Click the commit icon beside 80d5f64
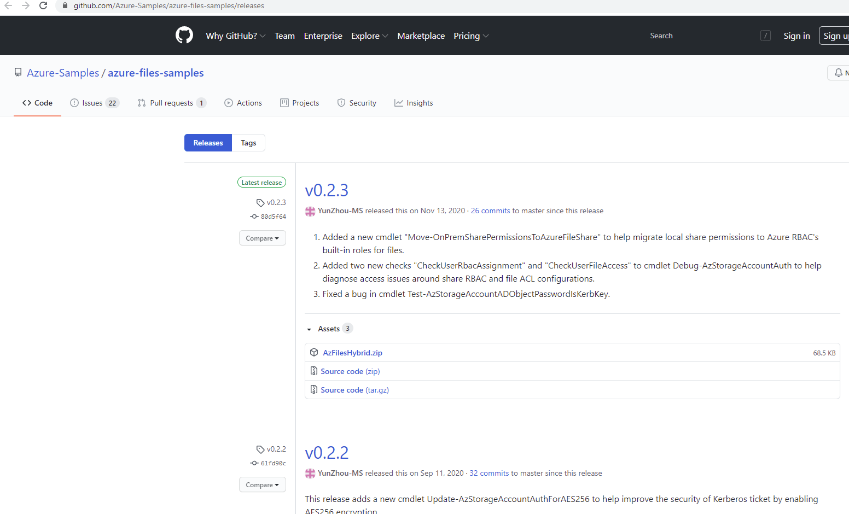Viewport: 849px width, 514px height. coord(254,217)
